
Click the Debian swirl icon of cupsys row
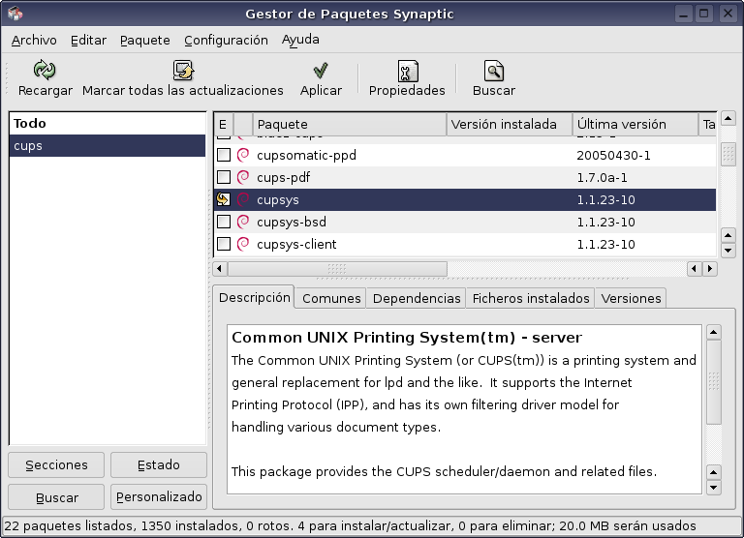click(243, 199)
